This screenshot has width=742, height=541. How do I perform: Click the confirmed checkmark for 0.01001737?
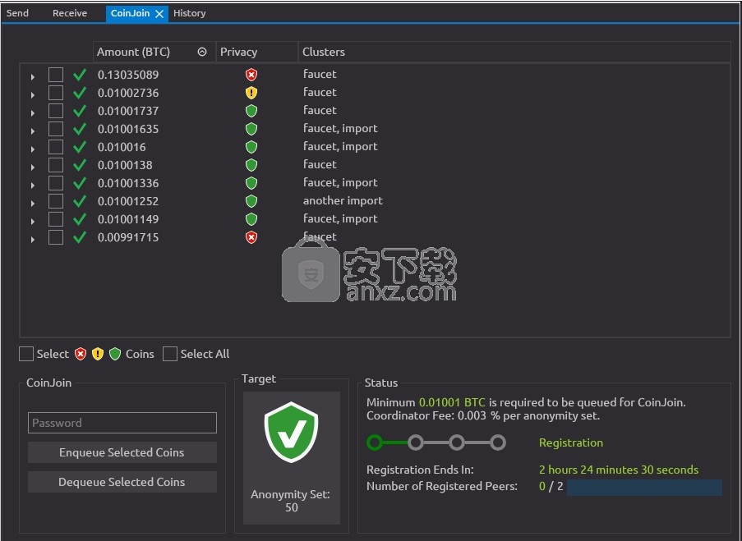tap(80, 111)
